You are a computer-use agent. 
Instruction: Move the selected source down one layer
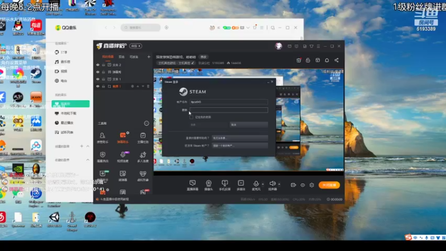click(143, 86)
